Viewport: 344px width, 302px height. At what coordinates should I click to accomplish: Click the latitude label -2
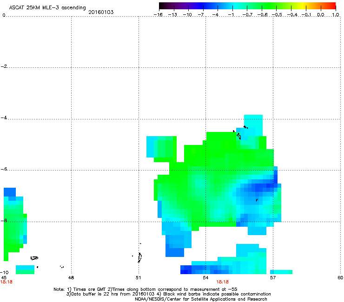4,66
